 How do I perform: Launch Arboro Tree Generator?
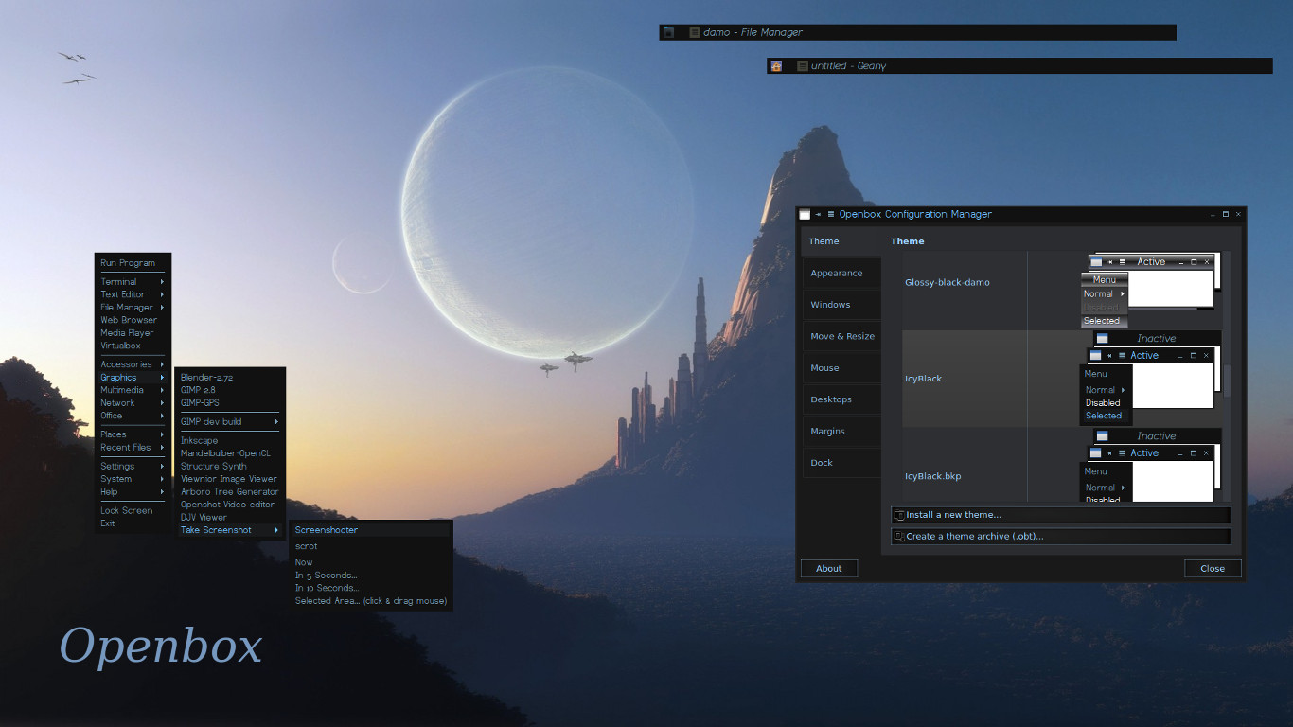(x=230, y=492)
